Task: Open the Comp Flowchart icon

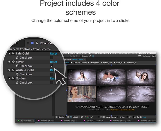Action: click(x=138, y=117)
